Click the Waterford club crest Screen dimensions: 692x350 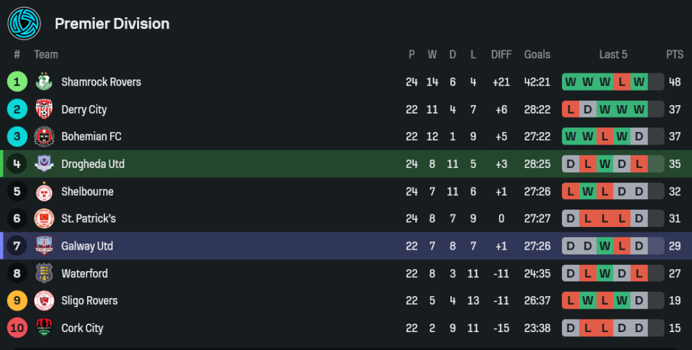coord(44,273)
